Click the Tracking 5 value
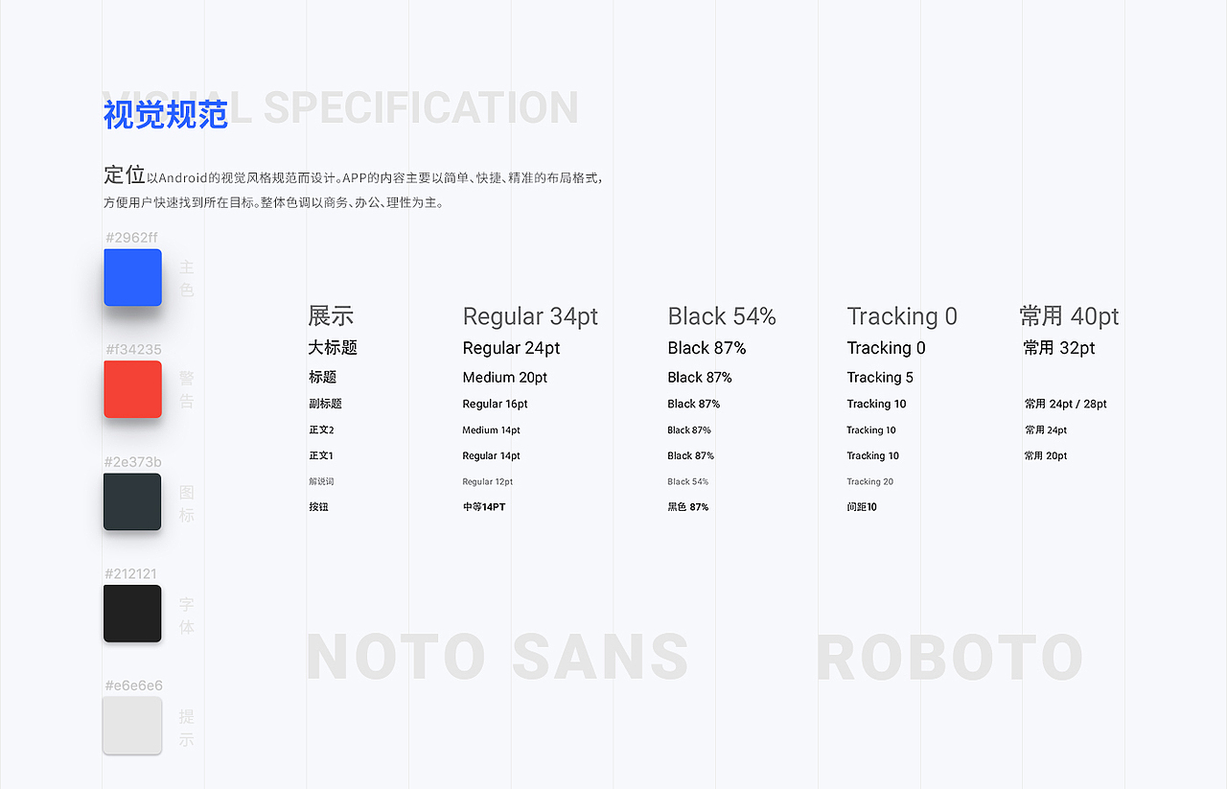 880,378
